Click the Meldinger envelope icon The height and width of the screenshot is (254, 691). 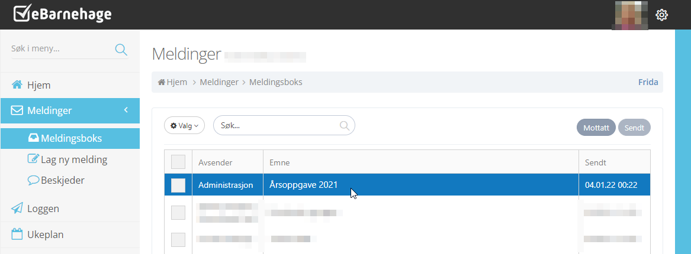coord(17,110)
